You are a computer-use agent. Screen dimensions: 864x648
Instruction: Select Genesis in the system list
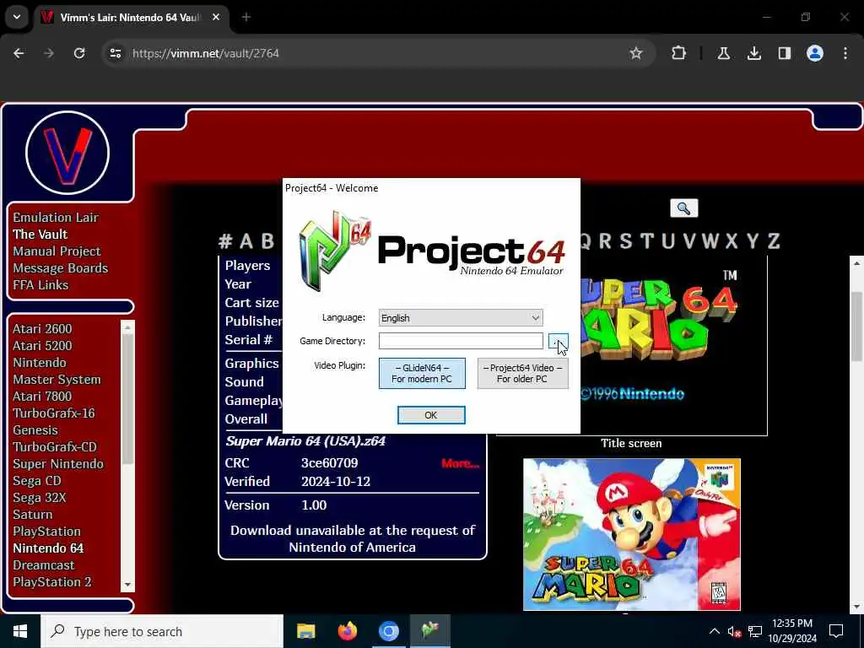(35, 429)
